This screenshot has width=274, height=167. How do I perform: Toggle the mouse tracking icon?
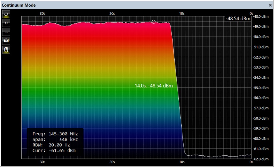pos(6,50)
